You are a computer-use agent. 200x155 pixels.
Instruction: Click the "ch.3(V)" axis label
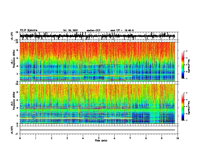[x=12, y=130]
